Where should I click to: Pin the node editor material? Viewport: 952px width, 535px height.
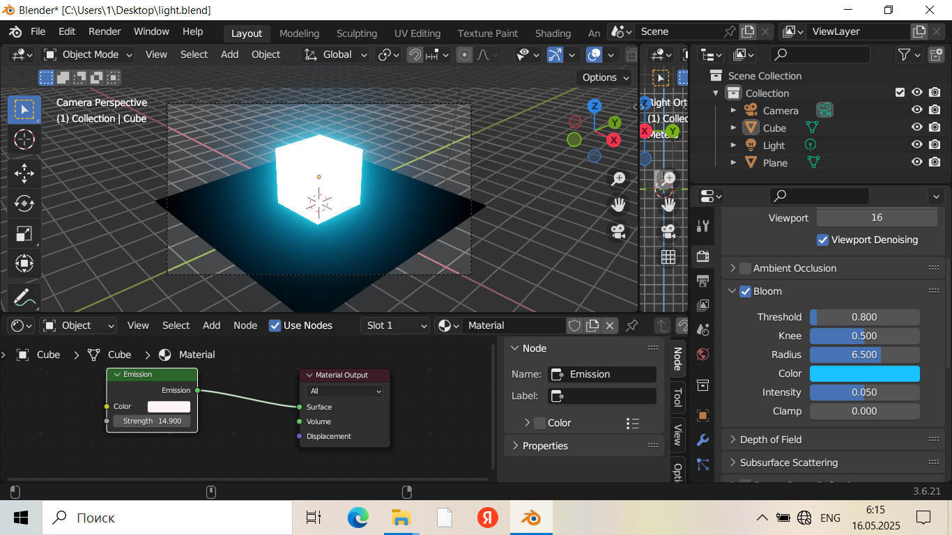pyautogui.click(x=632, y=325)
